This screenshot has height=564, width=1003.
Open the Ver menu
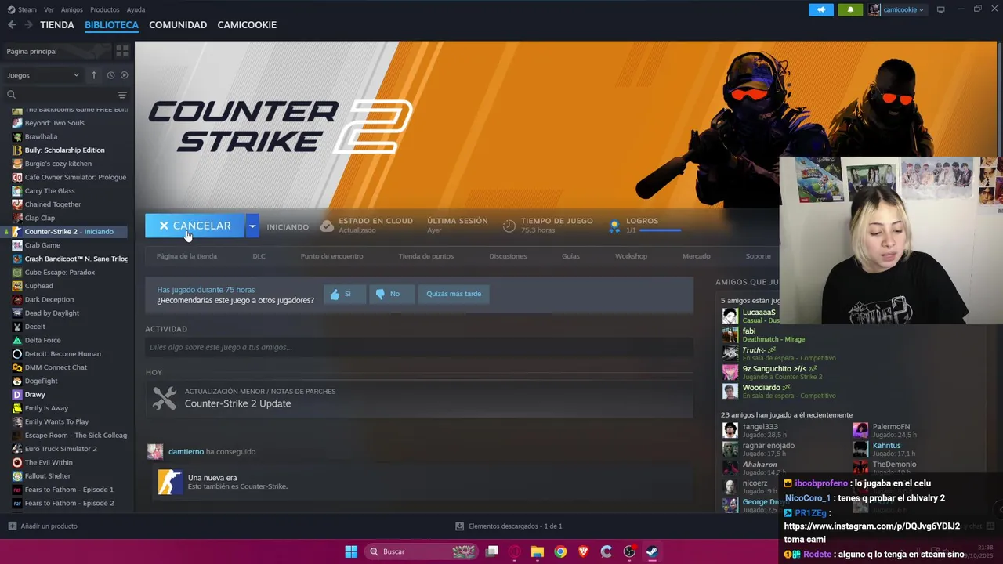(49, 9)
